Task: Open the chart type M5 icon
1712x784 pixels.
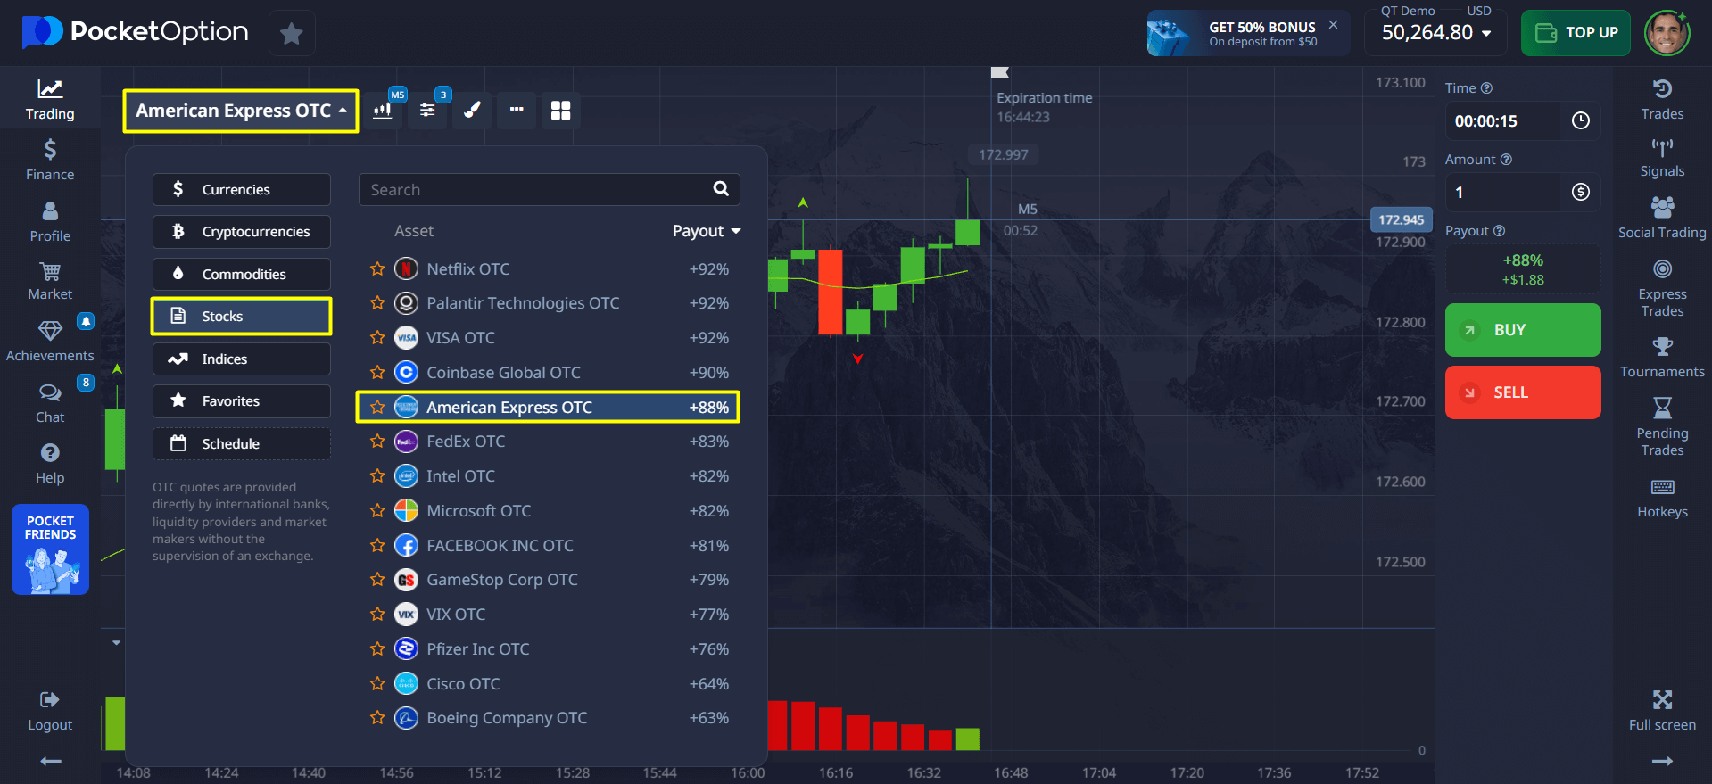Action: [x=383, y=111]
